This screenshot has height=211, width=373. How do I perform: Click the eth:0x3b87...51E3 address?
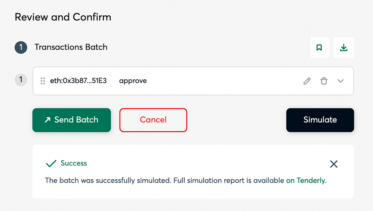click(78, 81)
